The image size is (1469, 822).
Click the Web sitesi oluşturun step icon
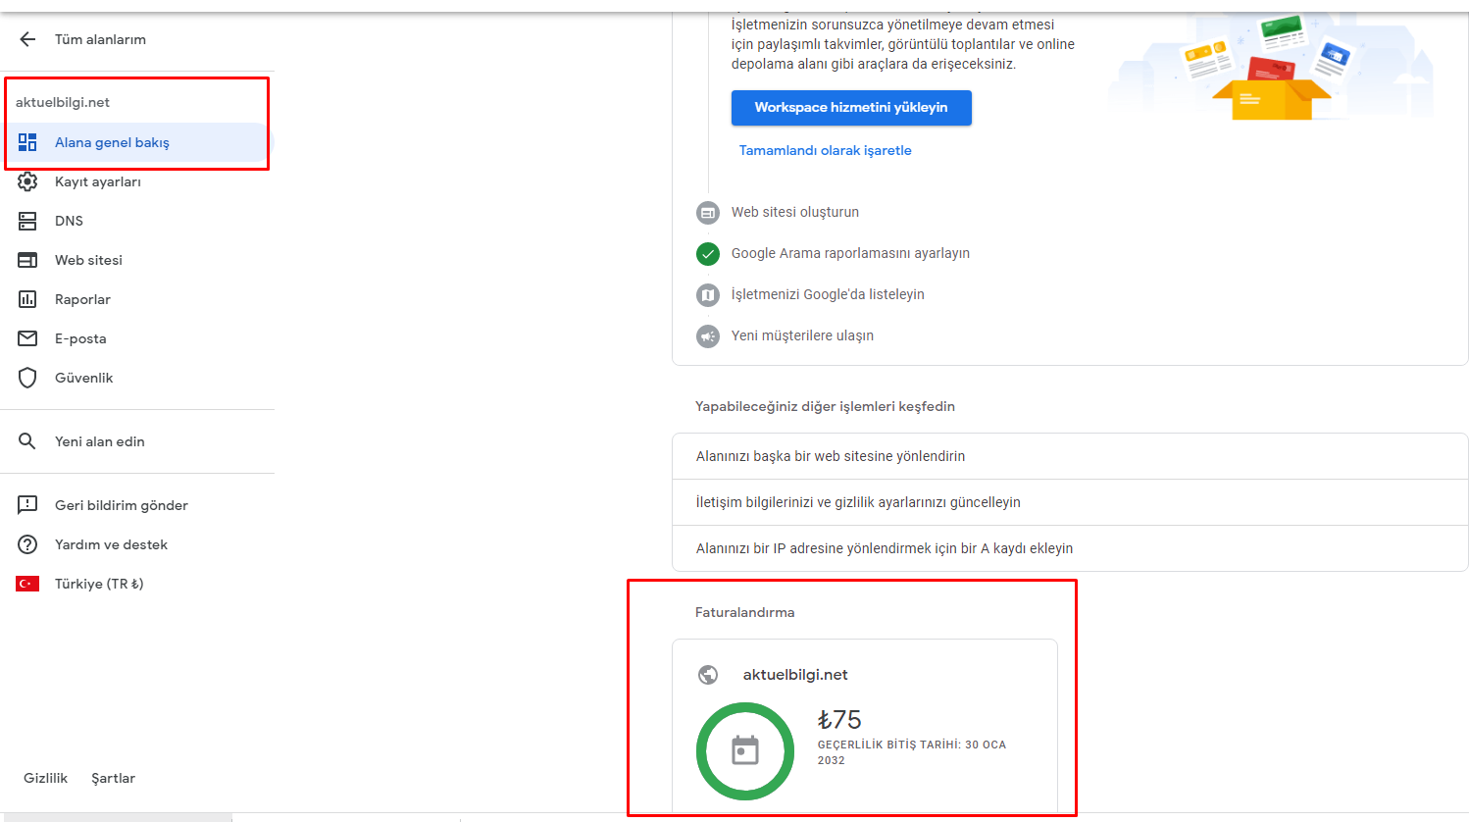(x=708, y=212)
